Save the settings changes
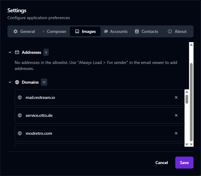Screen dimensions: 201x176 (x=184, y=163)
